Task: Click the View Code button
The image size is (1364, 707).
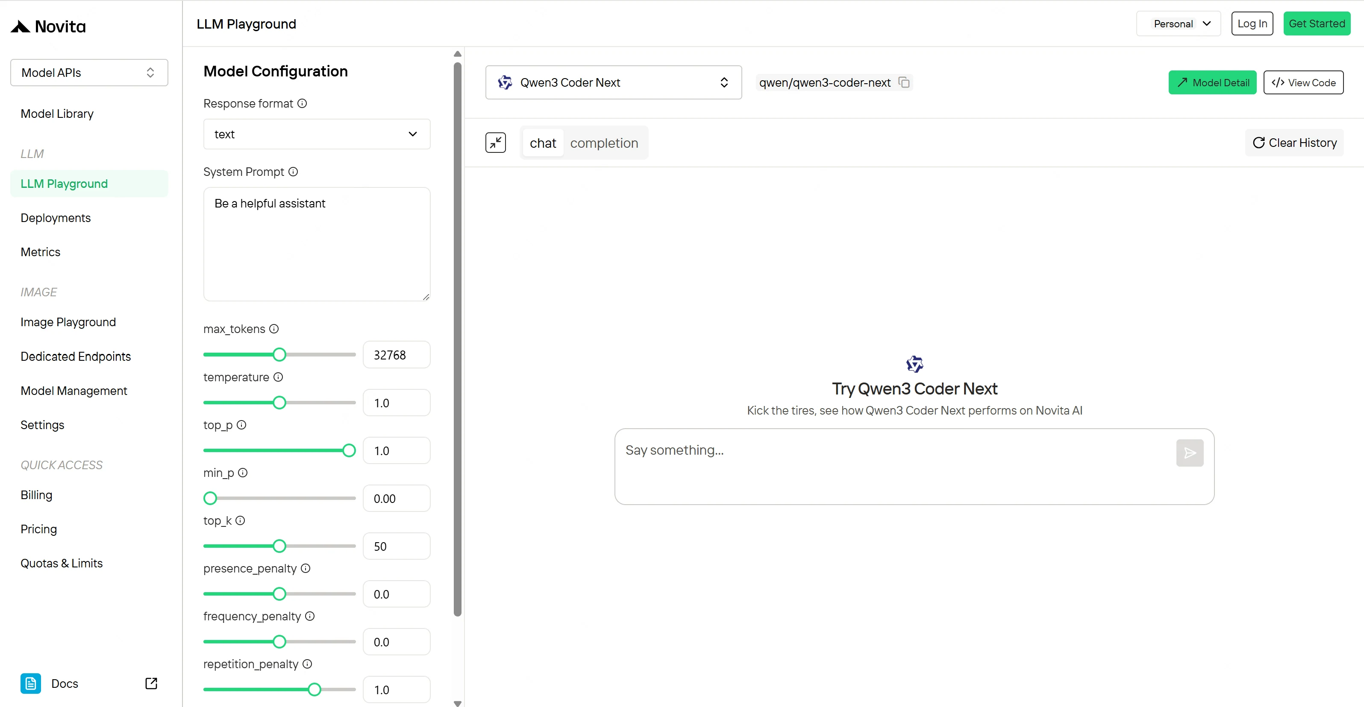Action: coord(1304,82)
